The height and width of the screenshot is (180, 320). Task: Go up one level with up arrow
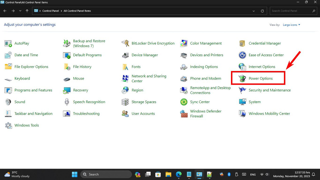(x=27, y=11)
